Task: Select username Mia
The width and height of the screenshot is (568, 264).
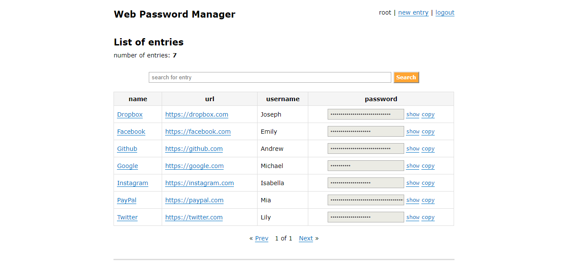Action: tap(266, 200)
